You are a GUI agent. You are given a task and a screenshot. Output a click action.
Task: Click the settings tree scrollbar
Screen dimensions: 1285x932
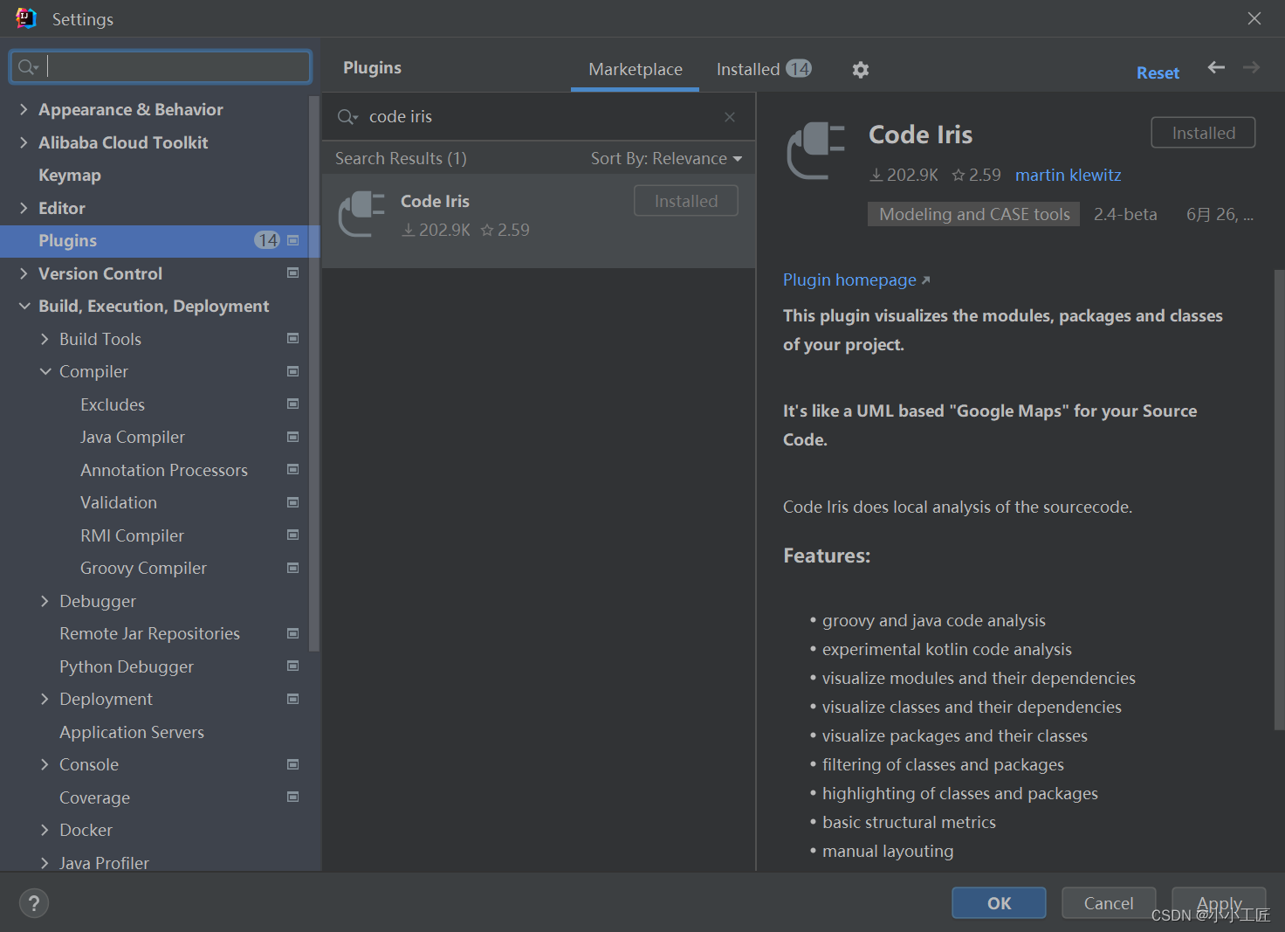(314, 374)
